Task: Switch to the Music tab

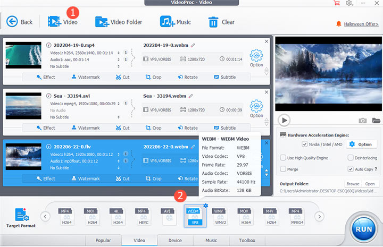Action: click(x=211, y=241)
